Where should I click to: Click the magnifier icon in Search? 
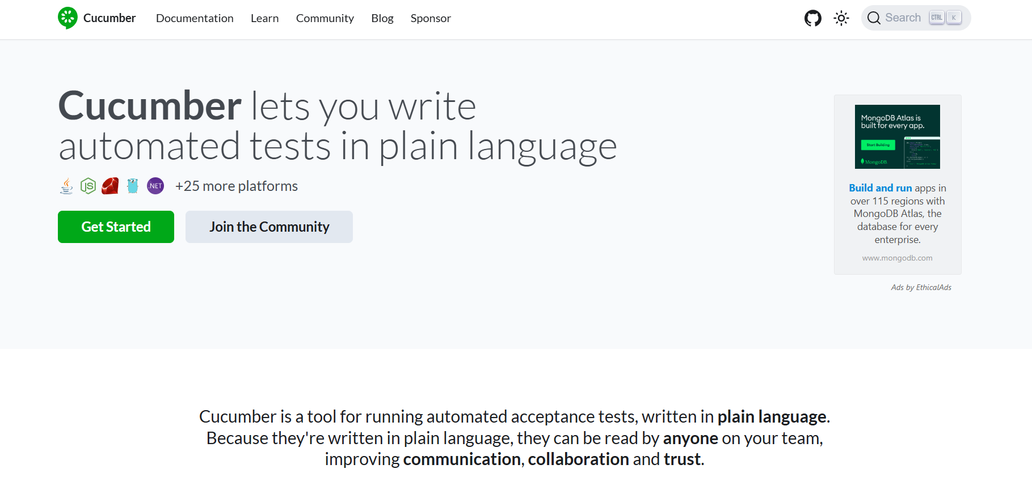click(874, 18)
